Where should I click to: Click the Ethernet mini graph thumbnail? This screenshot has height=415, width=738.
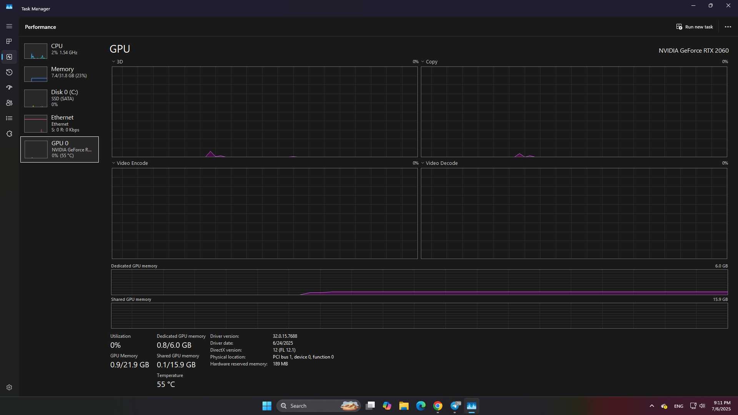click(36, 124)
